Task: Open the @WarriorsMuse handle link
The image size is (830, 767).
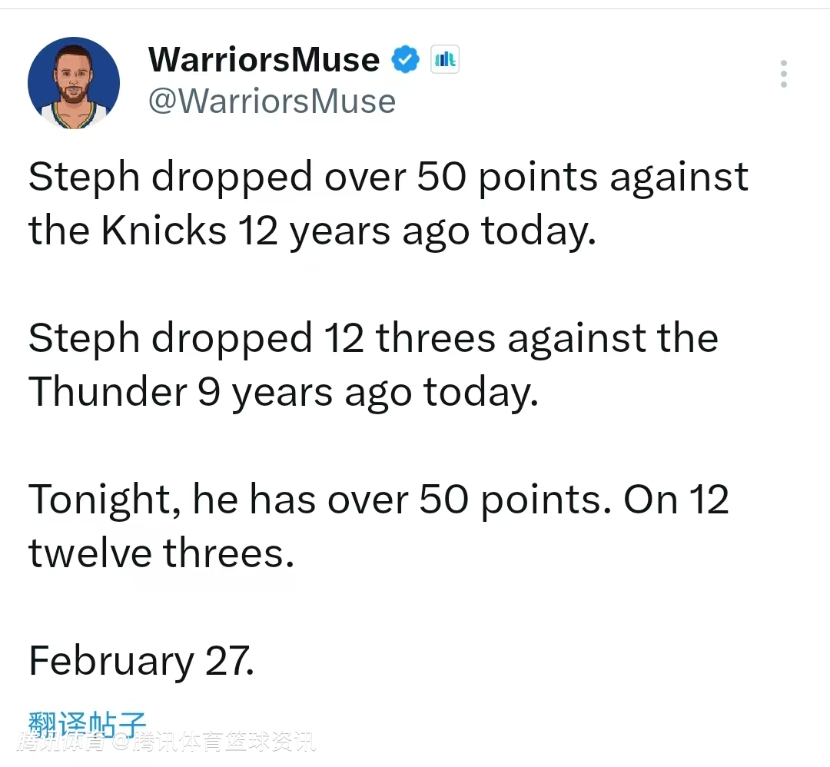Action: [x=271, y=101]
